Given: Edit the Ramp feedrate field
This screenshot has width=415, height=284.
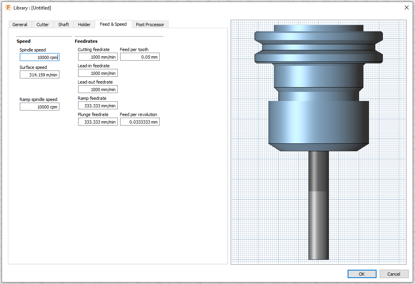Looking at the screenshot, I should pos(98,105).
